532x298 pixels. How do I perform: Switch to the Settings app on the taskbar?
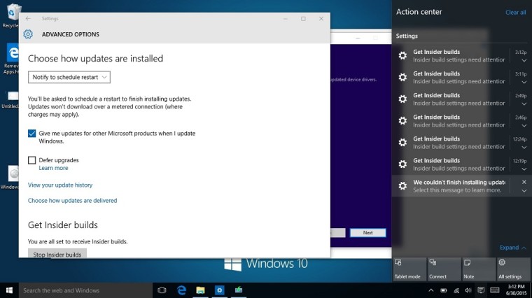(x=220, y=290)
